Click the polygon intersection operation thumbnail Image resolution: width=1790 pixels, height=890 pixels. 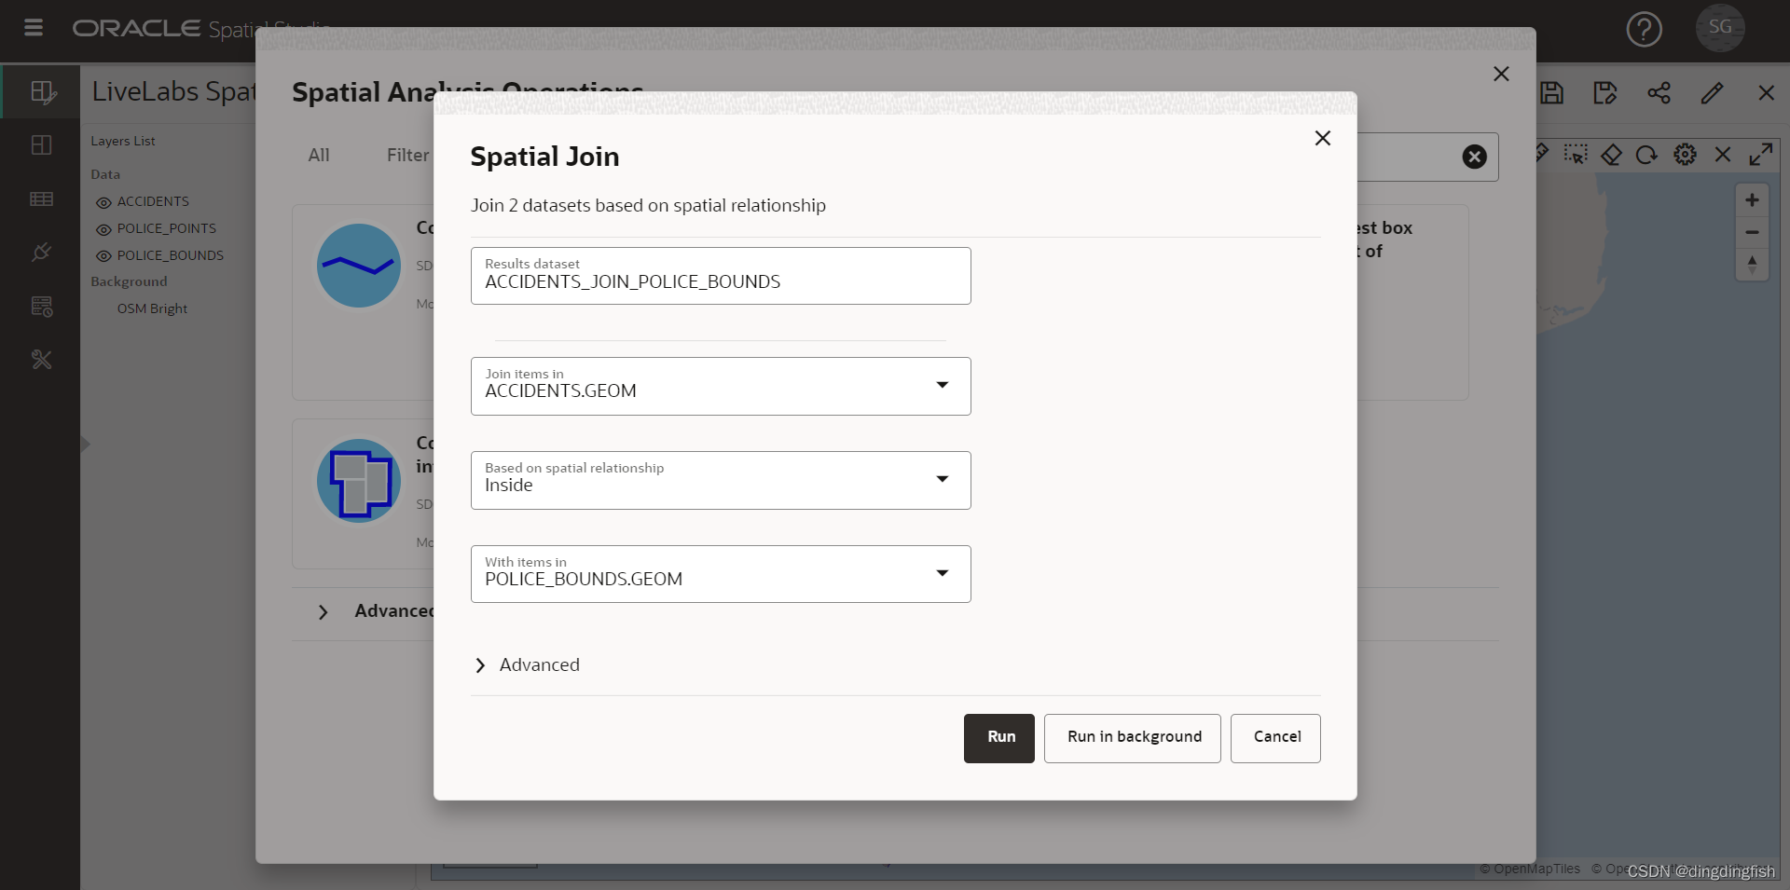(x=359, y=481)
